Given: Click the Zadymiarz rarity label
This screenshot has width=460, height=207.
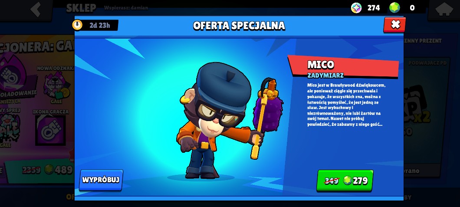Looking at the screenshot, I should click(x=325, y=76).
